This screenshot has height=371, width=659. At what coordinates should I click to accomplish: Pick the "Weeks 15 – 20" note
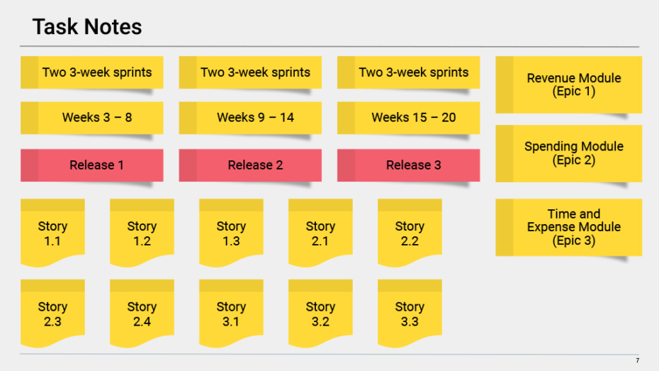(x=413, y=118)
